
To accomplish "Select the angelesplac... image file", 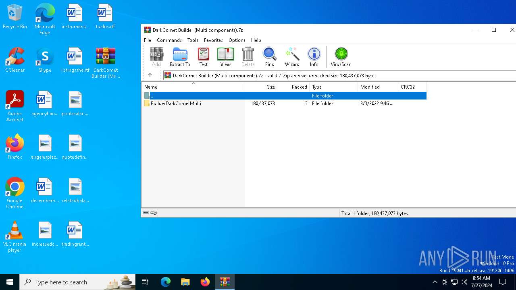I will (x=45, y=147).
